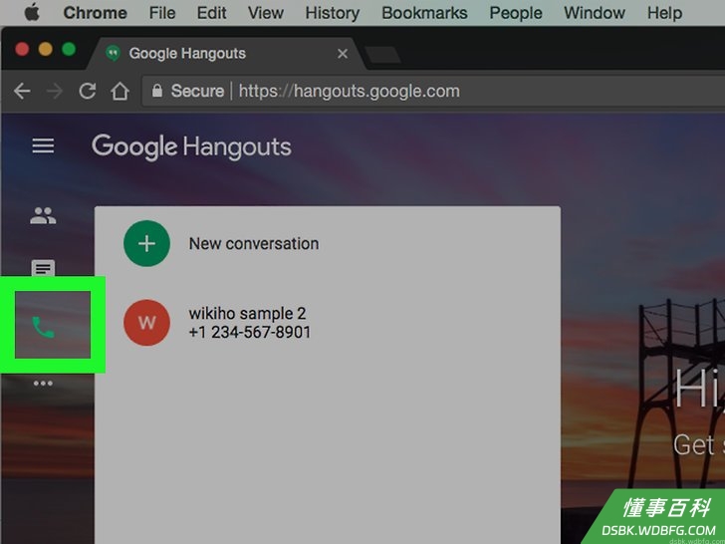Open the View menu
The width and height of the screenshot is (725, 544).
266,13
